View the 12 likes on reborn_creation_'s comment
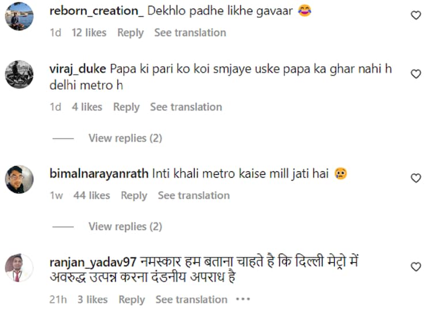 [89, 33]
